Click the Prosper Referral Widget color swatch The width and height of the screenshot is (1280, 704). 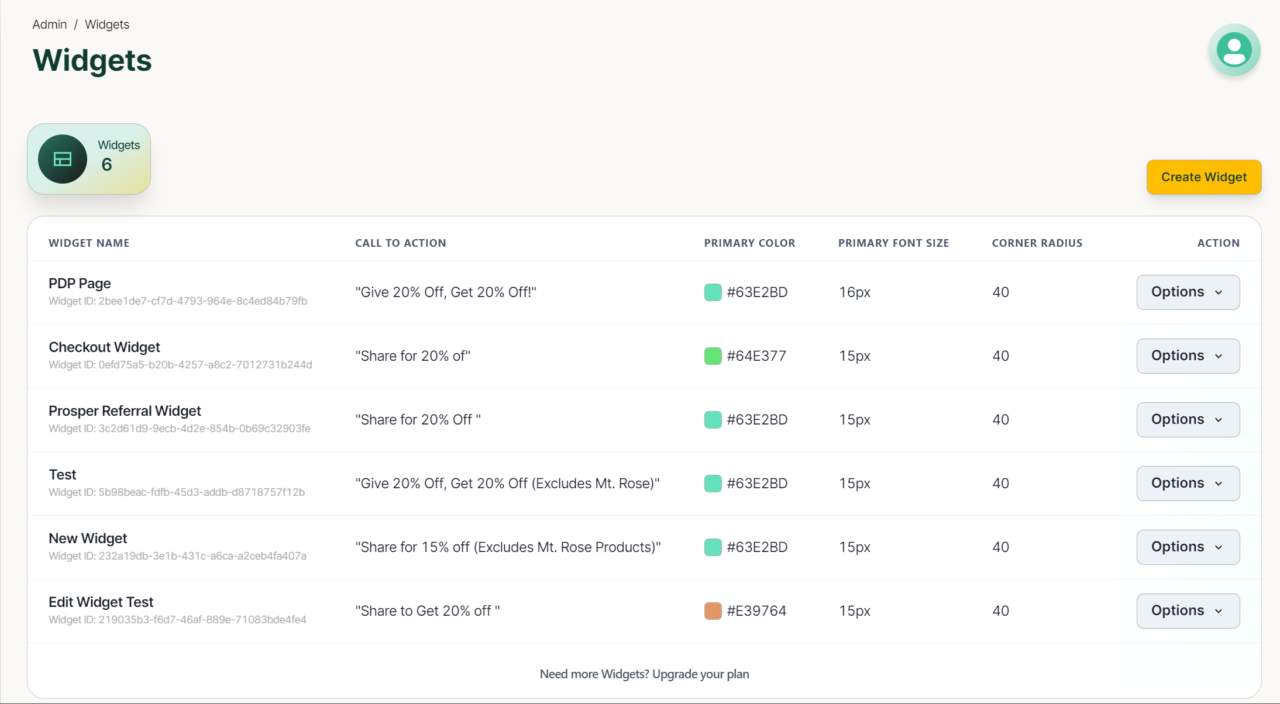coord(713,419)
